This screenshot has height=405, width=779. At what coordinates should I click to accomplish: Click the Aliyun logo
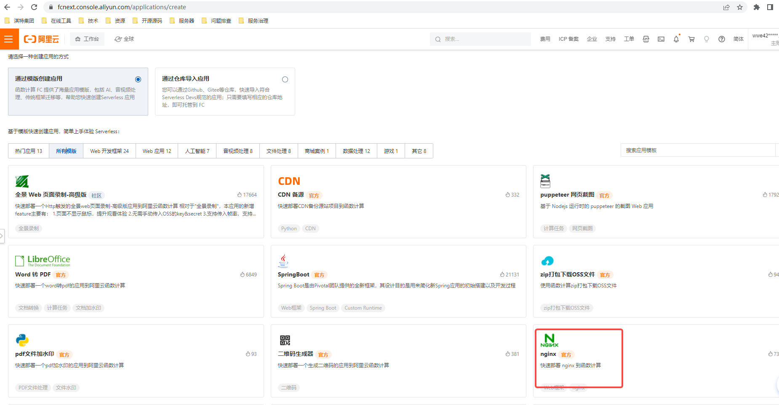[x=41, y=39]
